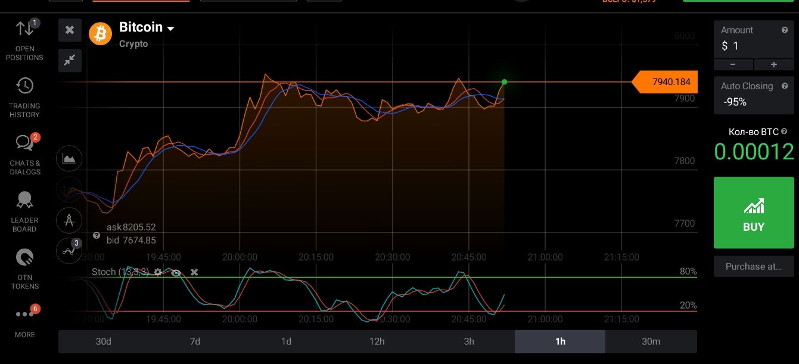Click the Purchase at... button
Screen dimensions: 799x364
pyautogui.click(x=754, y=266)
